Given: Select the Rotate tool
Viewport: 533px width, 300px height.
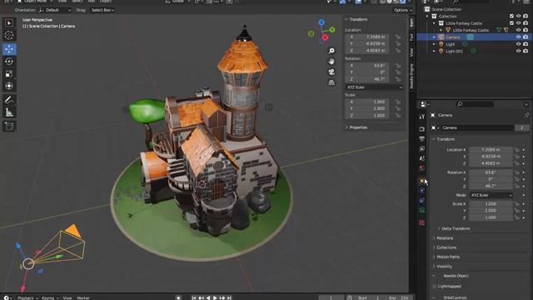Looking at the screenshot, I should 9,61.
